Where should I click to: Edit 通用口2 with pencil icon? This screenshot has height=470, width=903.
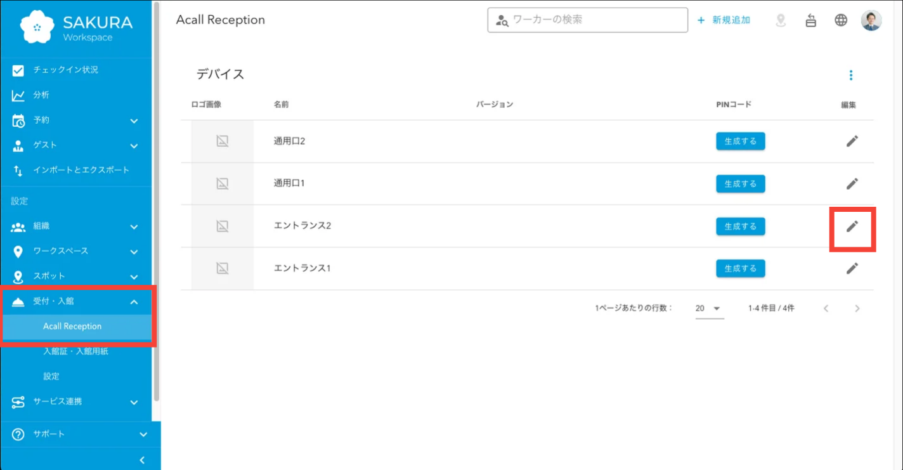click(852, 141)
